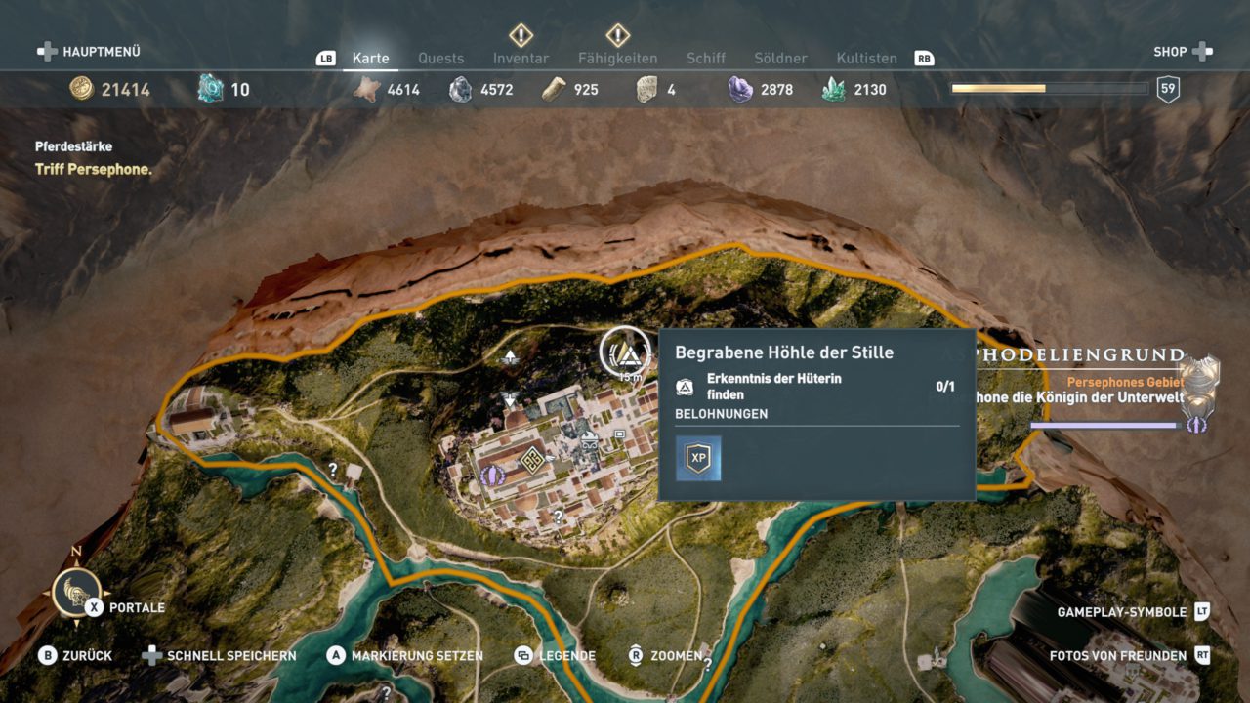Switch to the Quests tab

[441, 59]
